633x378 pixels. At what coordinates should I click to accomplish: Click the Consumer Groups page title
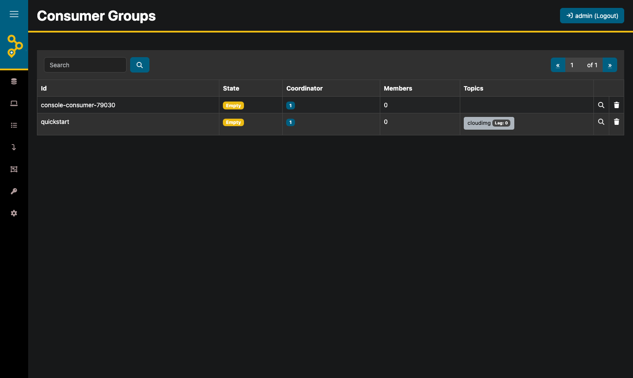click(x=96, y=16)
